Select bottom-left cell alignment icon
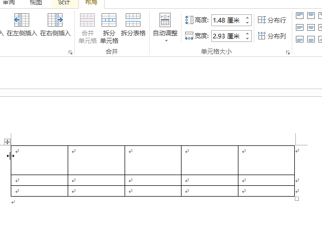The width and height of the screenshot is (322, 235). [299, 39]
